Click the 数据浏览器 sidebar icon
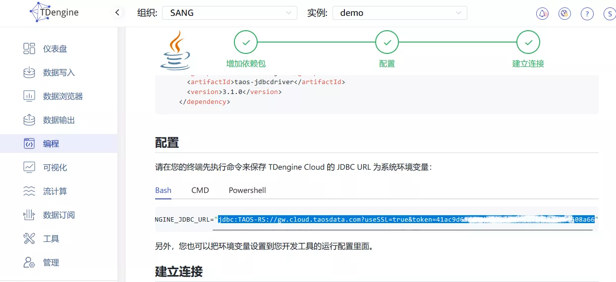The image size is (616, 282). [29, 96]
